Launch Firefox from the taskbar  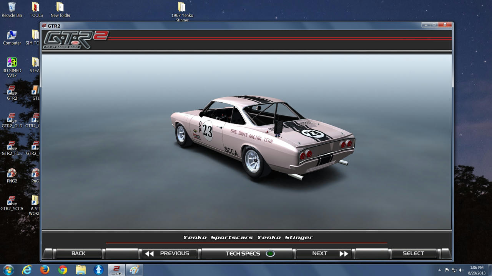[x=45, y=270]
